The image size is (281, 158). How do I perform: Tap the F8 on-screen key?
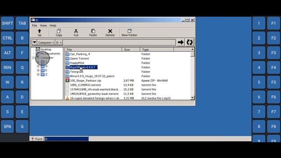click(274, 126)
